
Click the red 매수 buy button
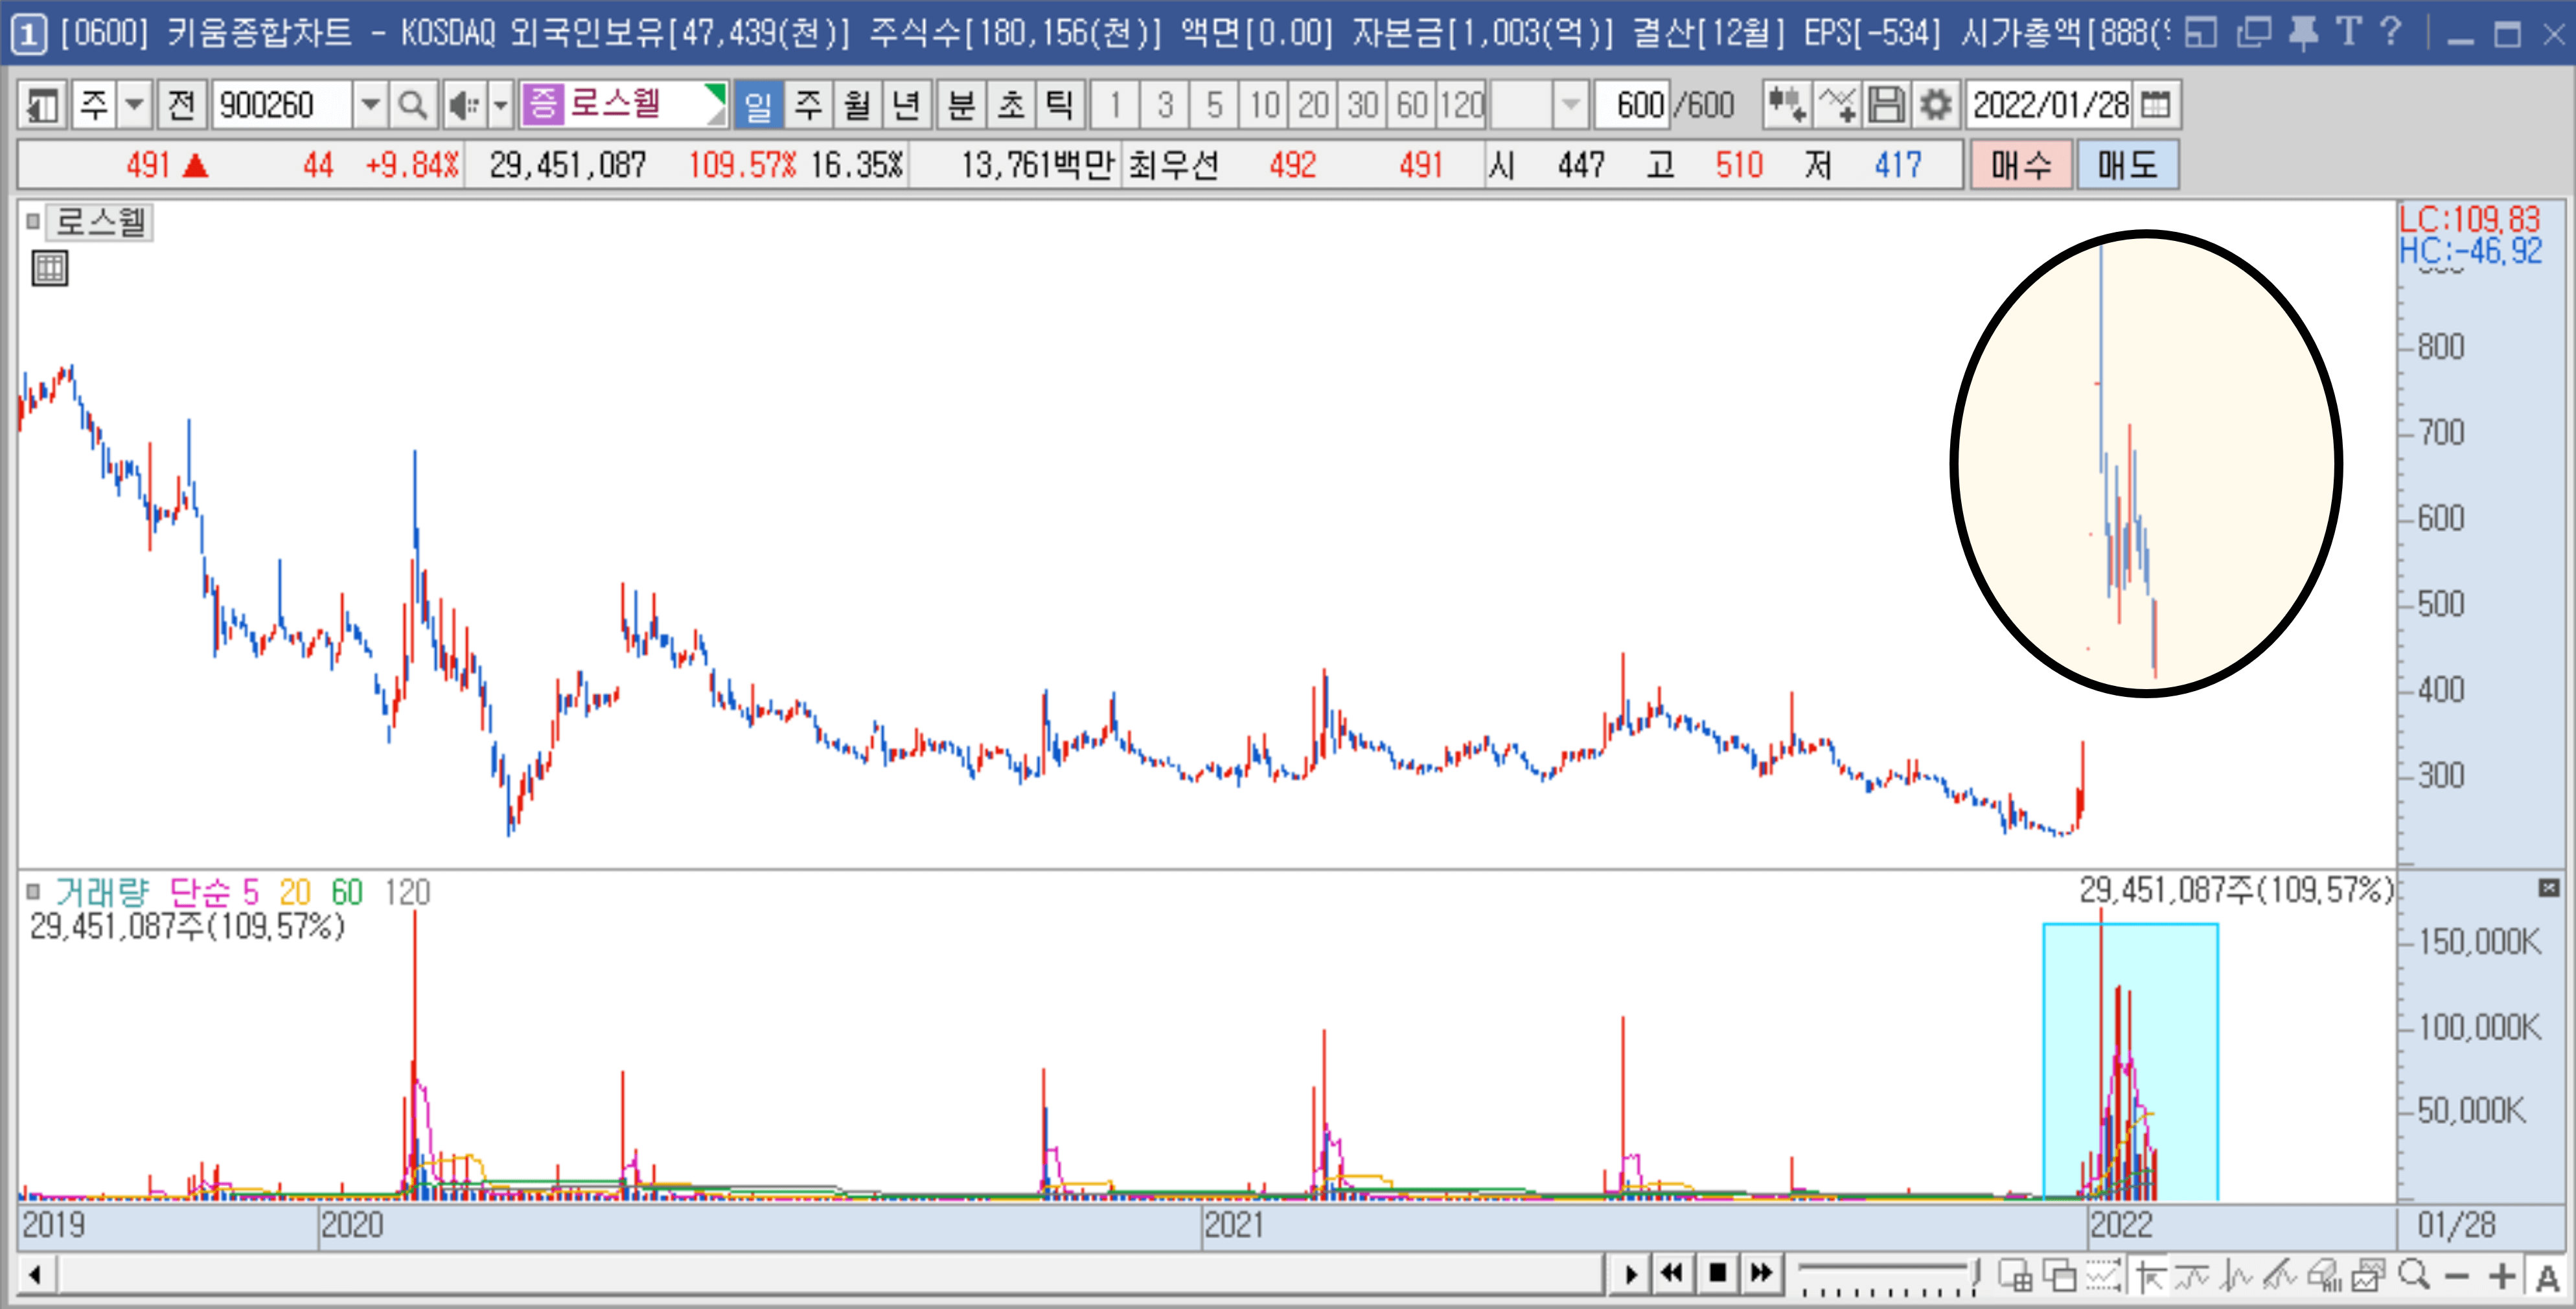coord(2020,165)
